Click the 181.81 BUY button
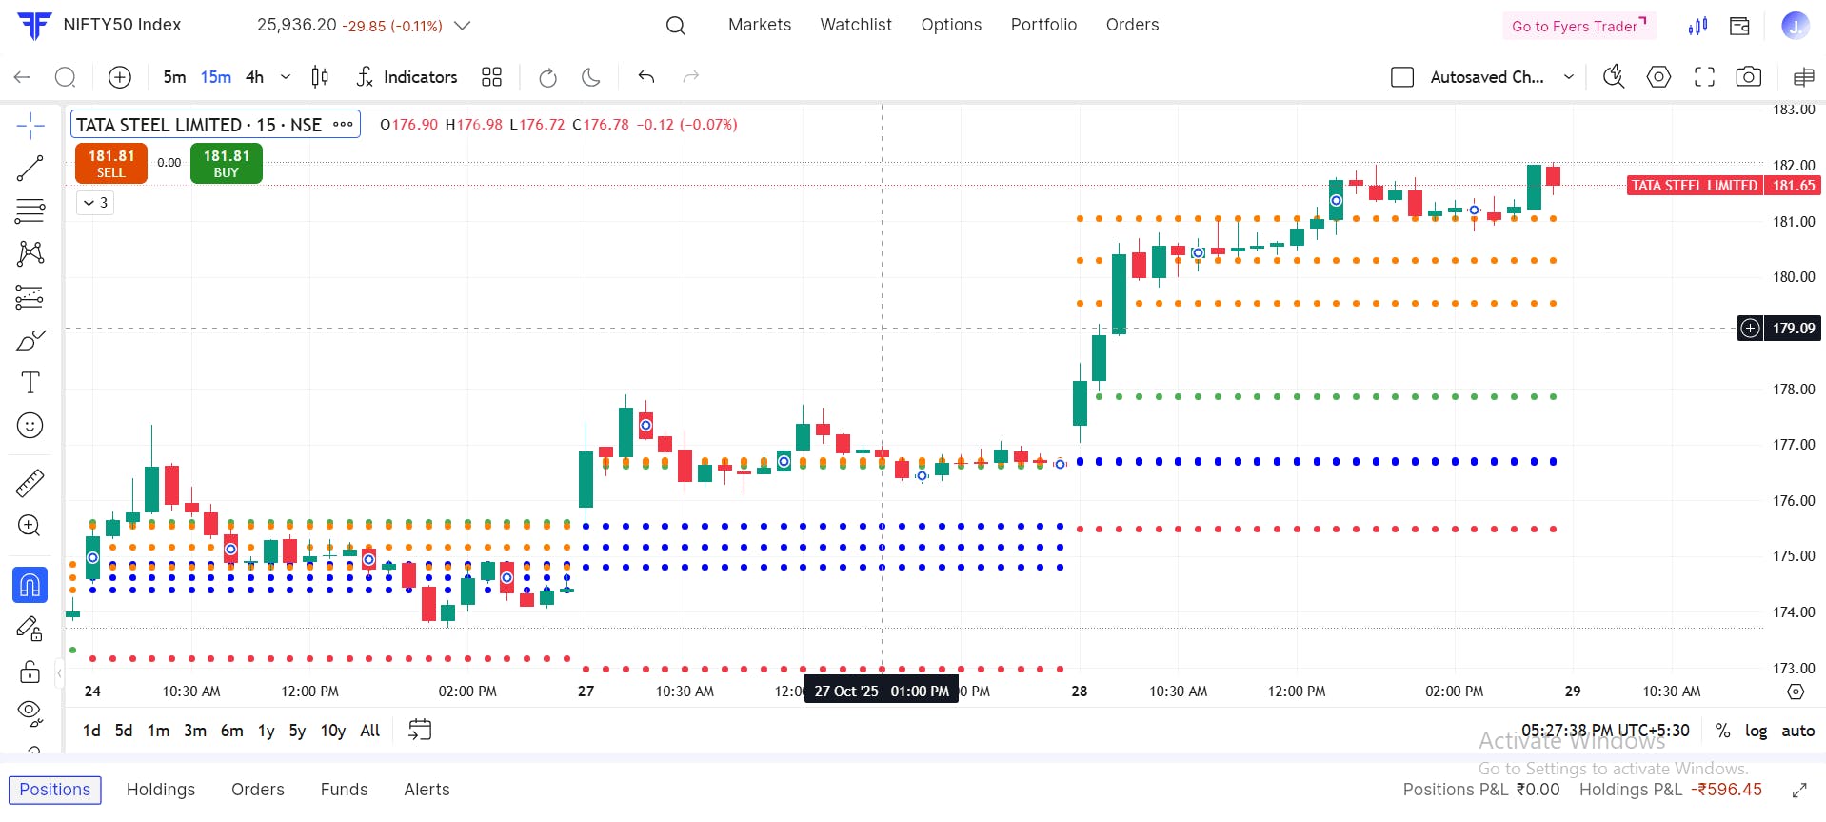This screenshot has width=1826, height=822. coord(227,163)
